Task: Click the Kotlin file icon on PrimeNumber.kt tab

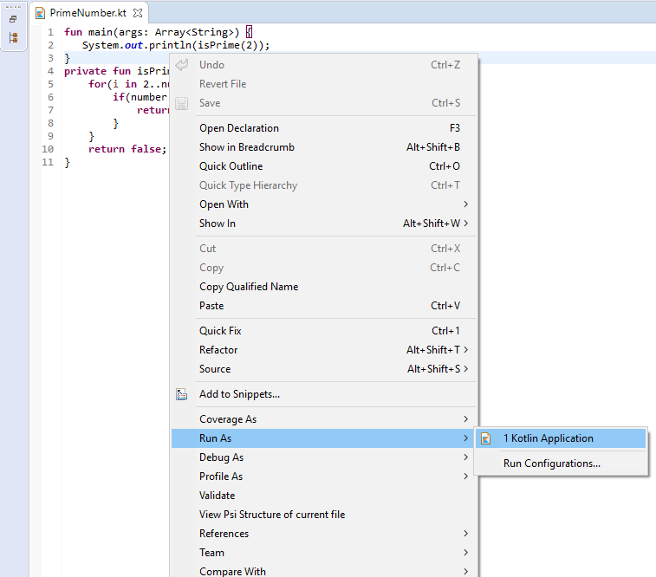Action: [40, 13]
